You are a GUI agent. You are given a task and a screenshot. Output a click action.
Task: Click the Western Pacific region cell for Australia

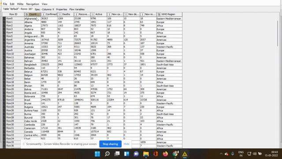[169, 47]
